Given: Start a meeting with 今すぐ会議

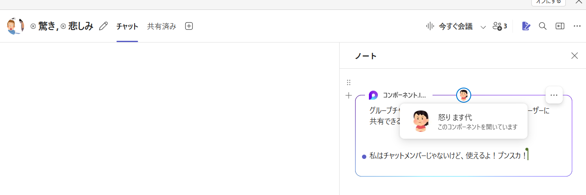Looking at the screenshot, I should (449, 26).
